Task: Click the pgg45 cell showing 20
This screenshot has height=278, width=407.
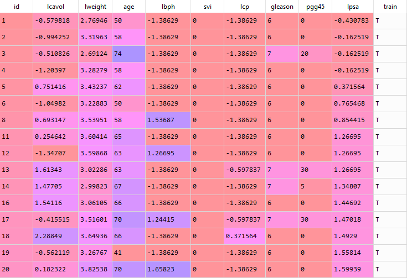Action: coord(315,54)
